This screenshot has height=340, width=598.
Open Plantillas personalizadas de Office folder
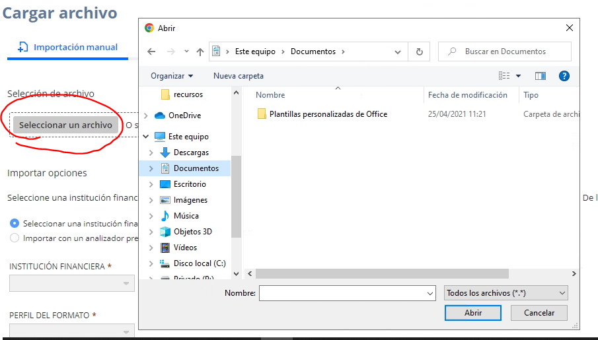click(328, 114)
